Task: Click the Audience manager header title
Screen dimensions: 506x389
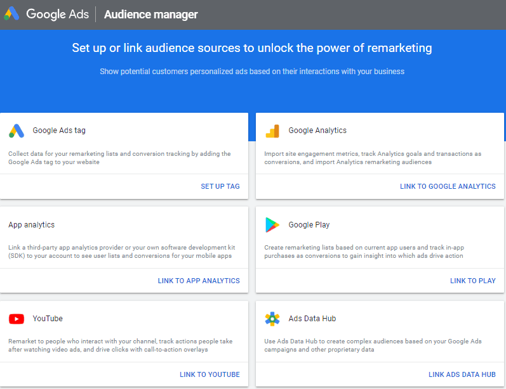Action: (x=150, y=15)
